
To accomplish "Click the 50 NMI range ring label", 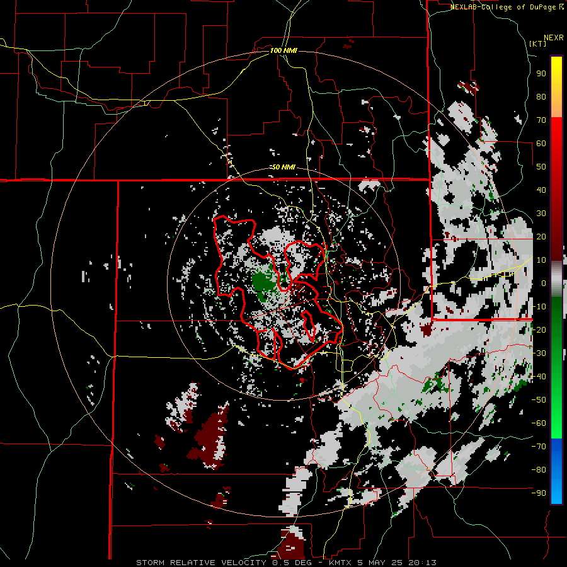I will point(283,167).
